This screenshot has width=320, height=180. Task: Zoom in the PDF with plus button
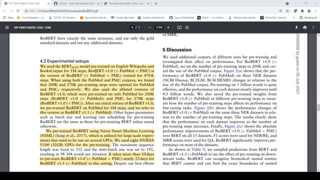(x=168, y=27)
